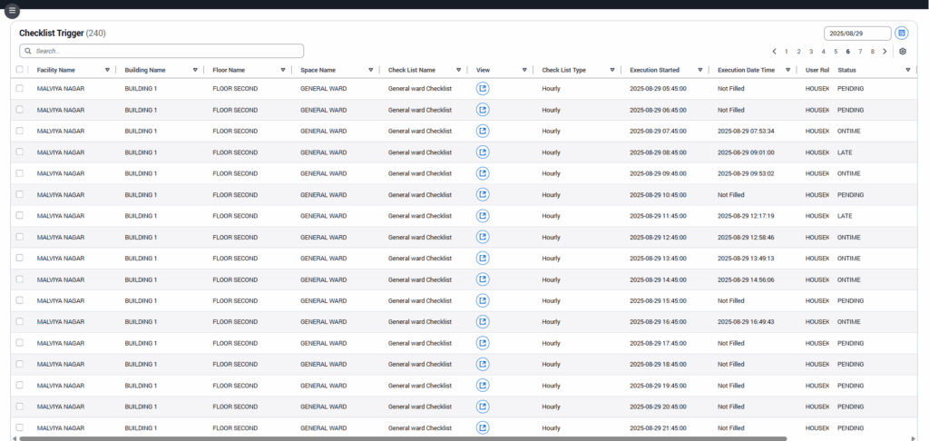Go to page 5
929x441 pixels.
[x=836, y=52]
